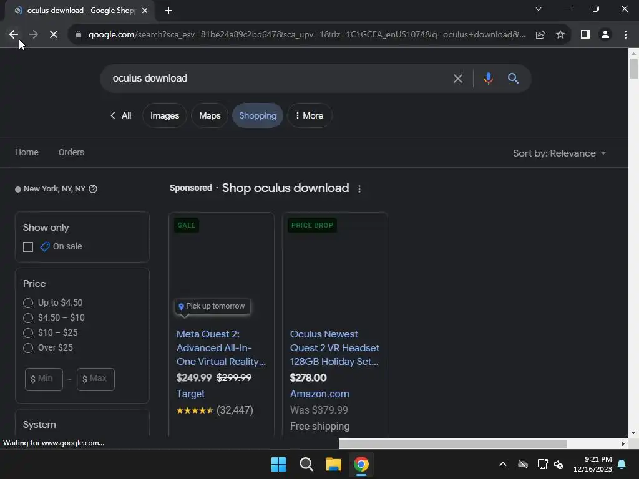Click the $278.00 price text

[308, 378]
